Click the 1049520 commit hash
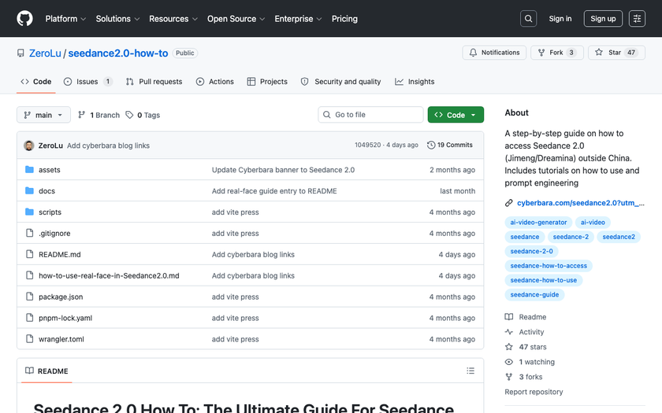The image size is (662, 413). click(367, 145)
